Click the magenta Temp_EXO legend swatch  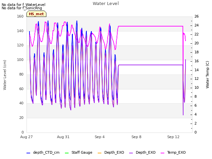point(162,153)
